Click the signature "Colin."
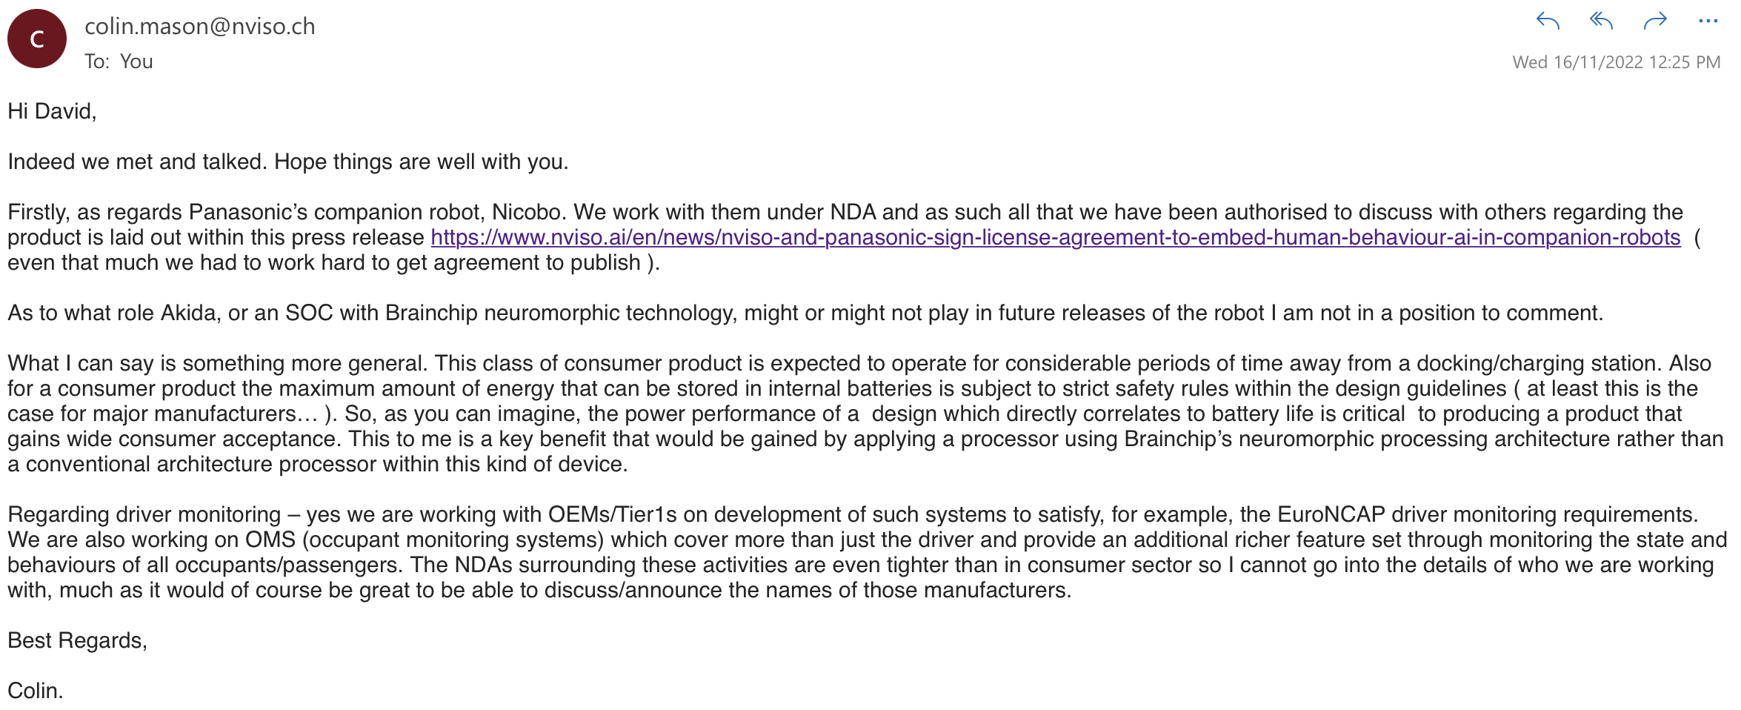The width and height of the screenshot is (1741, 710). coord(36,691)
